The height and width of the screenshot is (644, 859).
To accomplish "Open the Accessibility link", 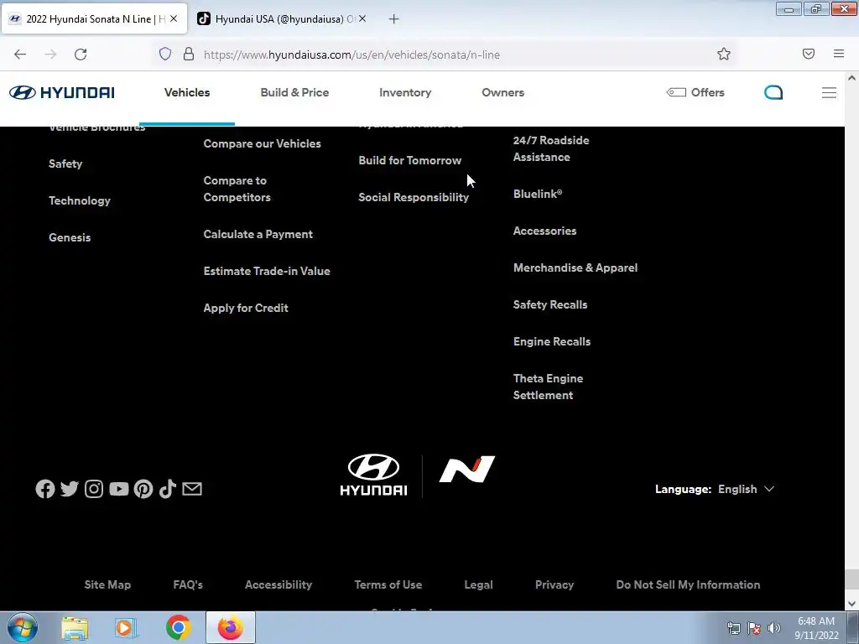I will [x=279, y=584].
